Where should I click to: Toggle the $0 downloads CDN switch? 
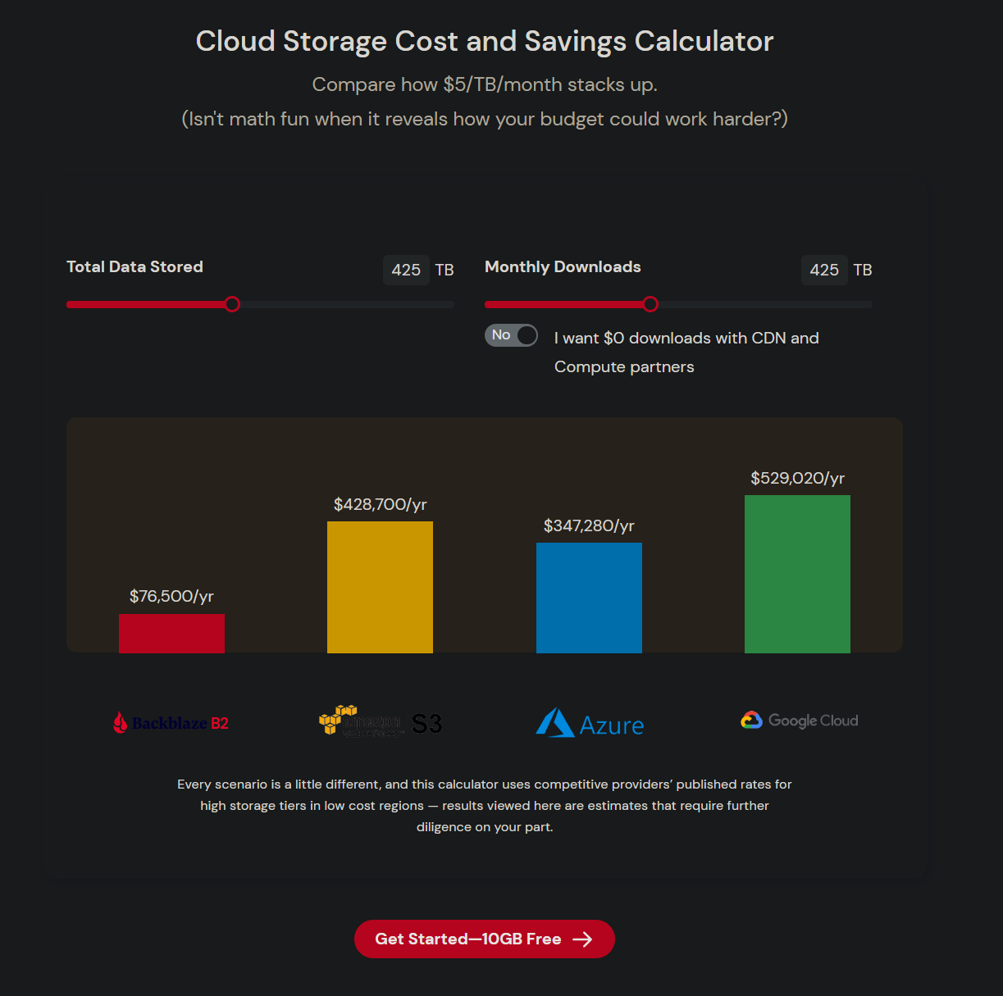coord(511,335)
